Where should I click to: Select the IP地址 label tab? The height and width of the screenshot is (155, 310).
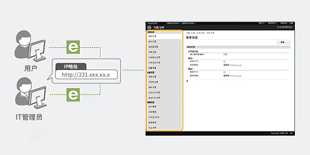click(x=70, y=66)
